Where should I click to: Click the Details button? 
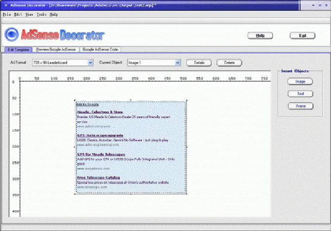(199, 63)
